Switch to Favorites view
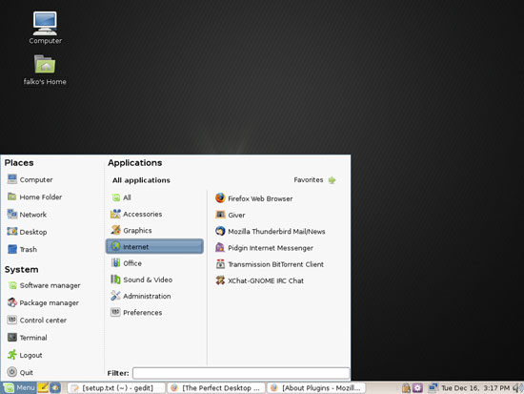Screen dimensions: 524x394 point(314,180)
